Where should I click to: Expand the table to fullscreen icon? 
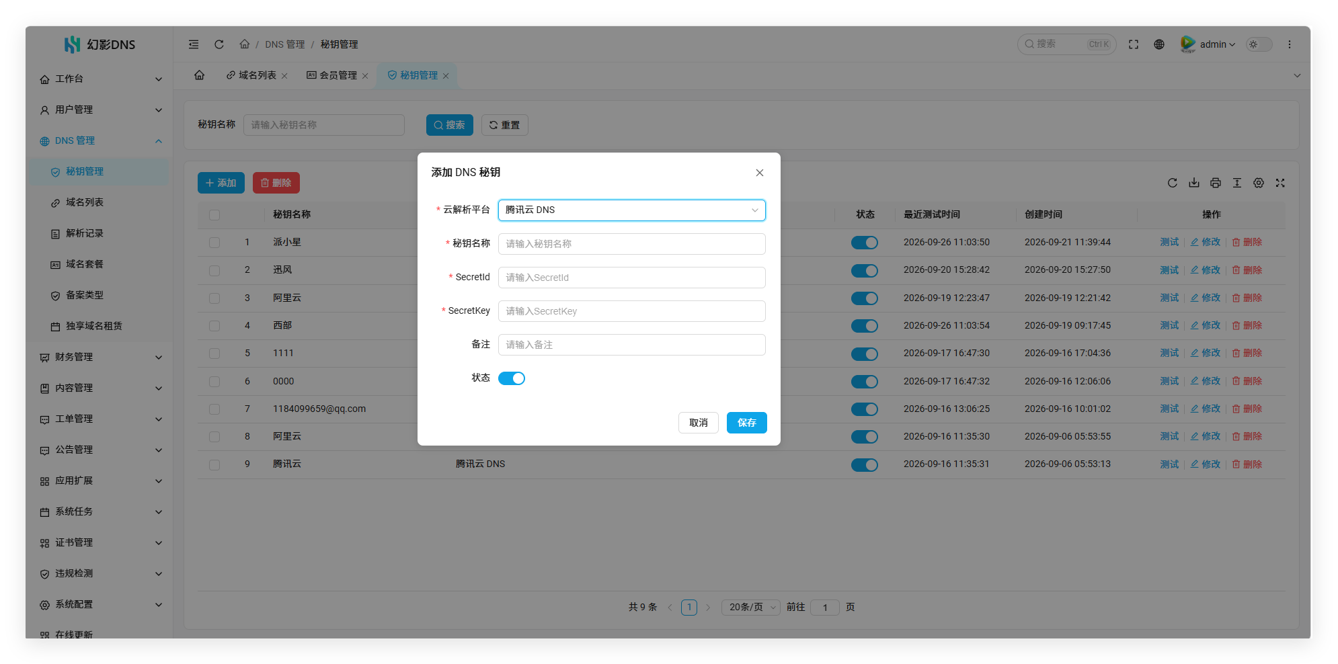click(1280, 183)
